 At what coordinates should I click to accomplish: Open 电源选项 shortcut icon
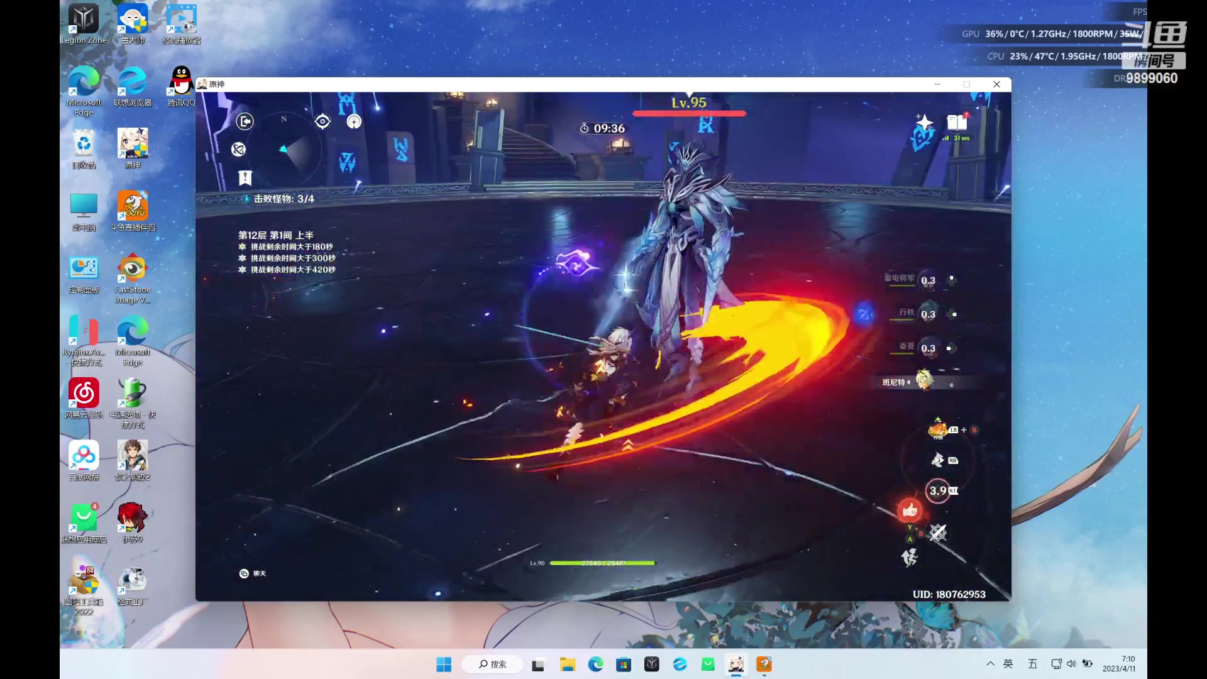(133, 403)
